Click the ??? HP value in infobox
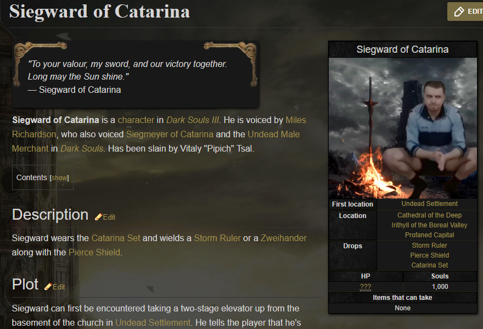This screenshot has height=329, width=483. pyautogui.click(x=366, y=287)
